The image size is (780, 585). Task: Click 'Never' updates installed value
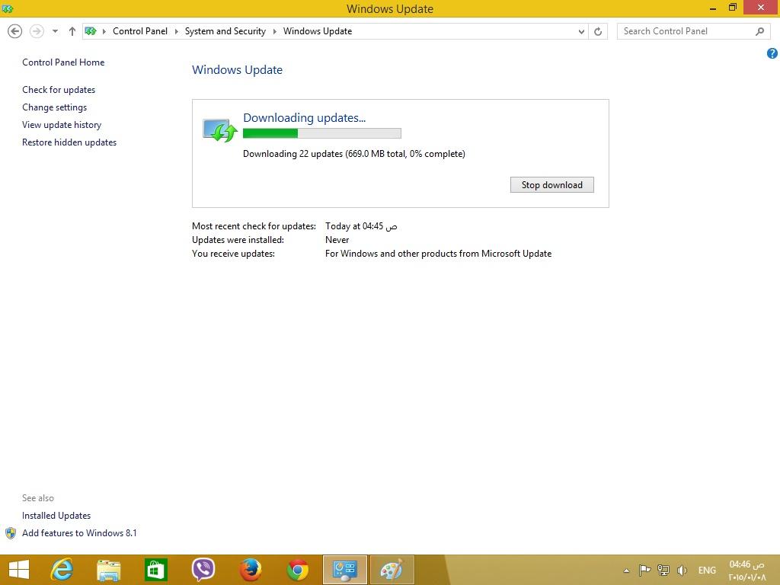[x=337, y=240]
